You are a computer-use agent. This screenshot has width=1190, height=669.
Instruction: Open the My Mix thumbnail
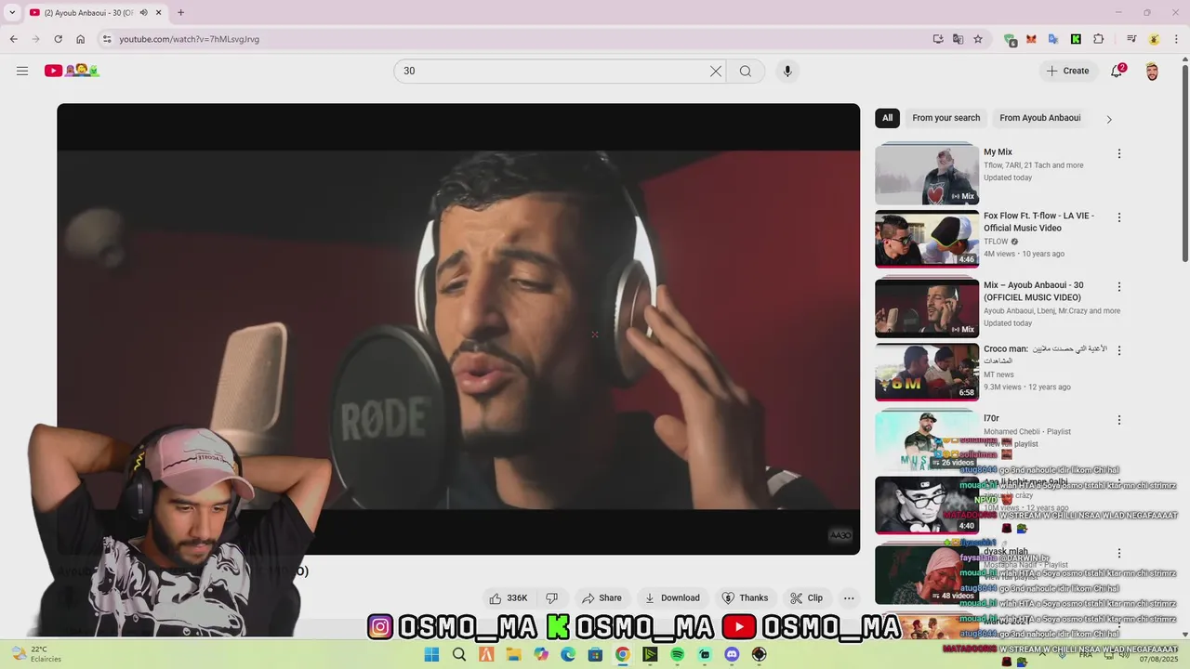(x=927, y=174)
